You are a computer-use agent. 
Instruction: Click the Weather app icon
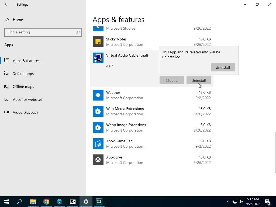(98, 95)
